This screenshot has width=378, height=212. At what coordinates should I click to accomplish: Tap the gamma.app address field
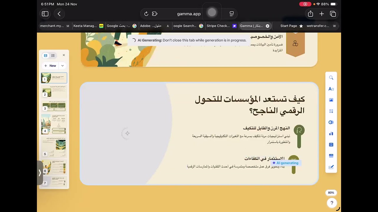point(189,14)
